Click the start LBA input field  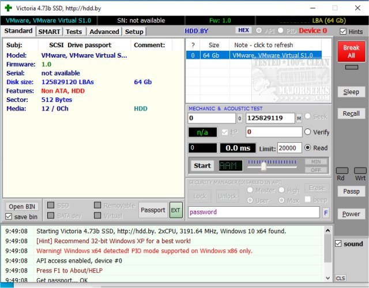pyautogui.click(x=212, y=118)
